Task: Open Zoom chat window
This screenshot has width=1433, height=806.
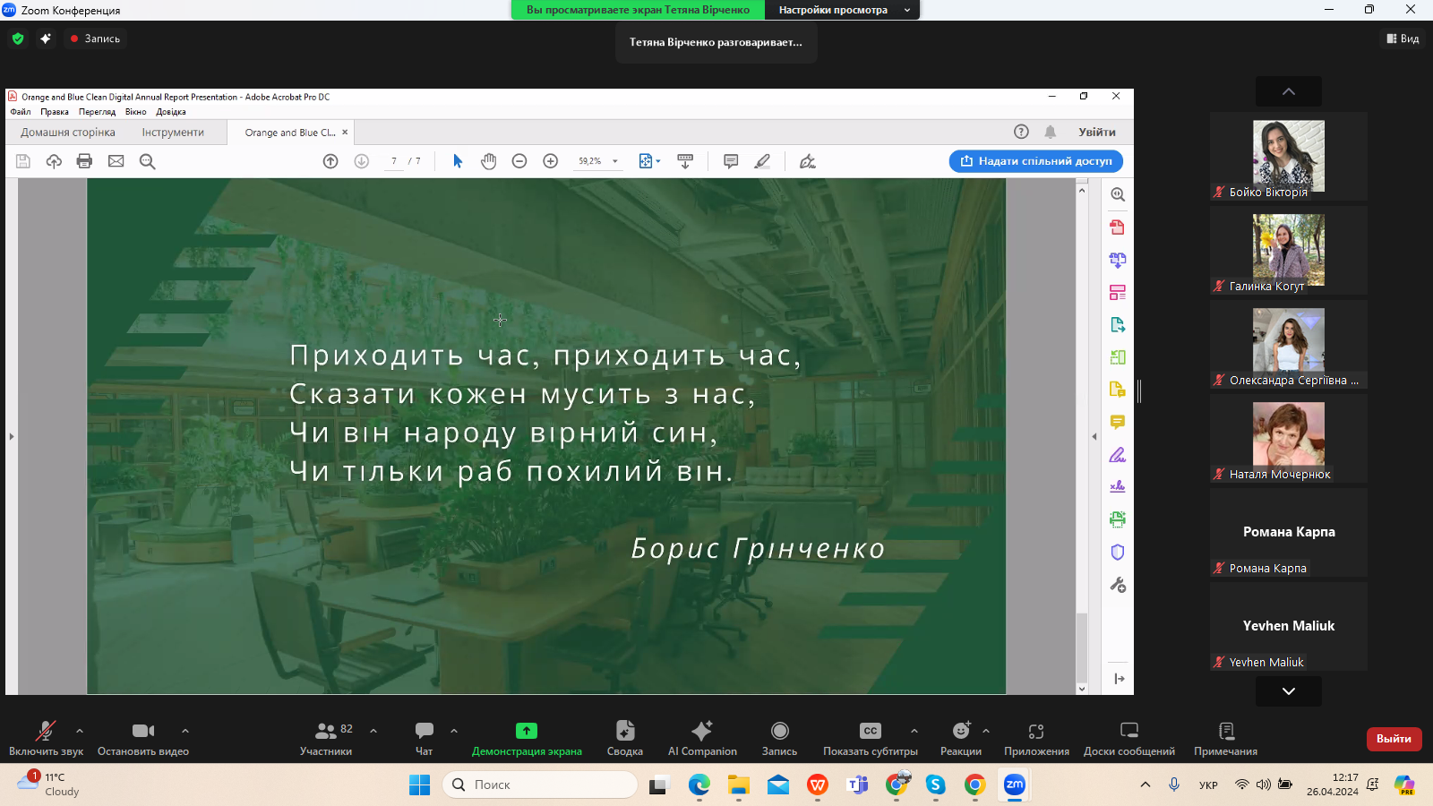Action: [425, 738]
